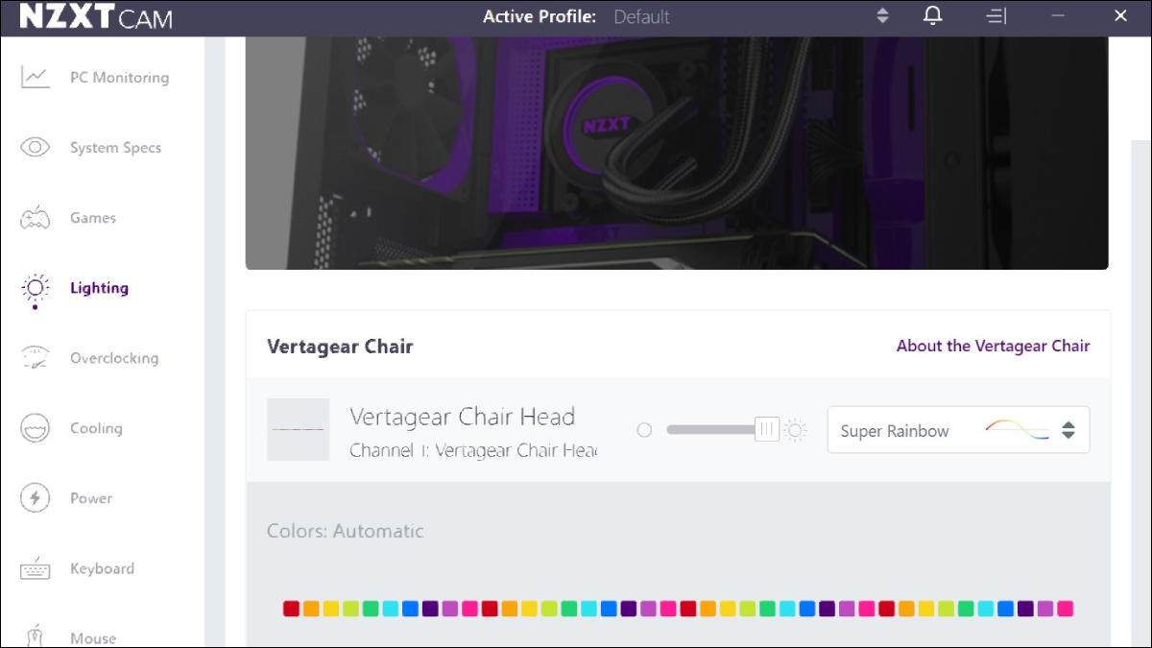Click the 'Vertagear Chair' section heading
This screenshot has height=648, width=1152.
coord(340,347)
